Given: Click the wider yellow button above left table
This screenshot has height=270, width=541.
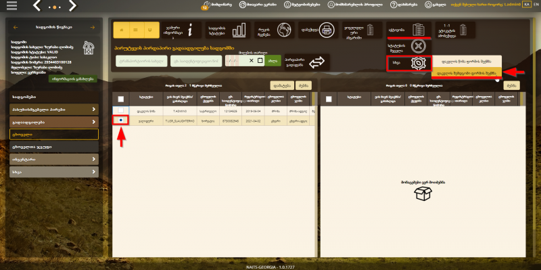Looking at the screenshot, I should pyautogui.click(x=282, y=85).
